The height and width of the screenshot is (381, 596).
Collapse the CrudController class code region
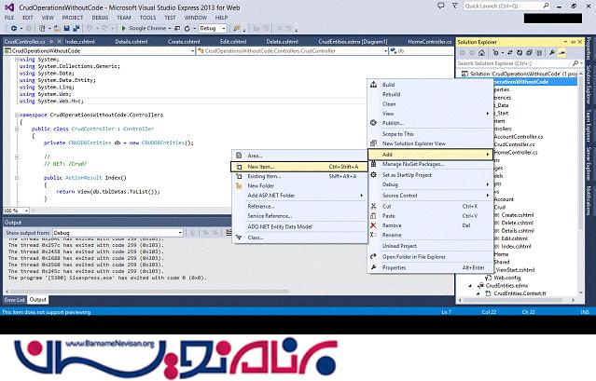[17, 129]
